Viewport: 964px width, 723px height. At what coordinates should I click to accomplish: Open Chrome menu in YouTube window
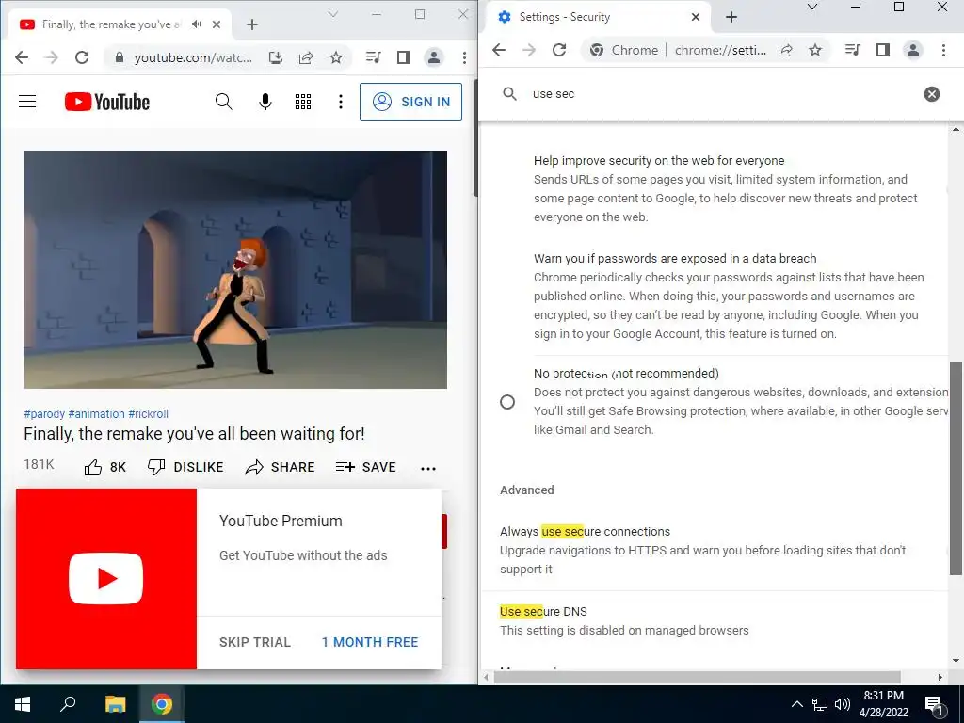click(x=464, y=57)
